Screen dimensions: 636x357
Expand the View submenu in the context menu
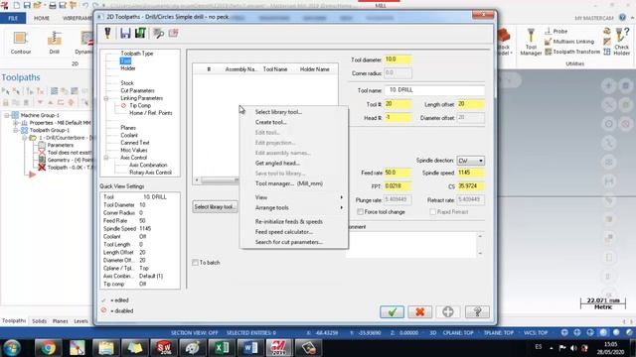[x=294, y=197]
